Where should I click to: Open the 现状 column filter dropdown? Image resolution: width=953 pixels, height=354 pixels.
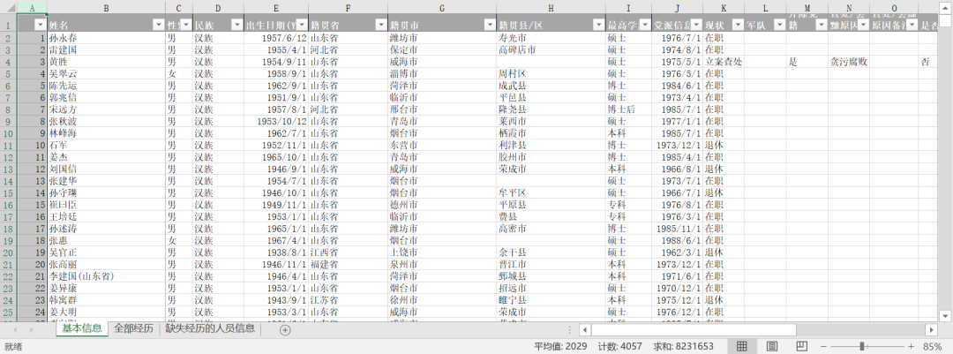coord(738,25)
